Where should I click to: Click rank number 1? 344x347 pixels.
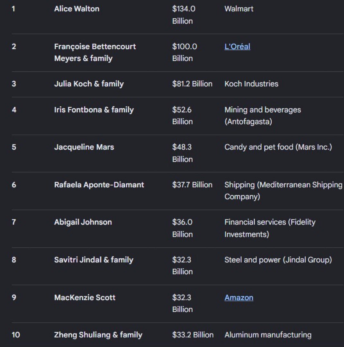coord(13,9)
